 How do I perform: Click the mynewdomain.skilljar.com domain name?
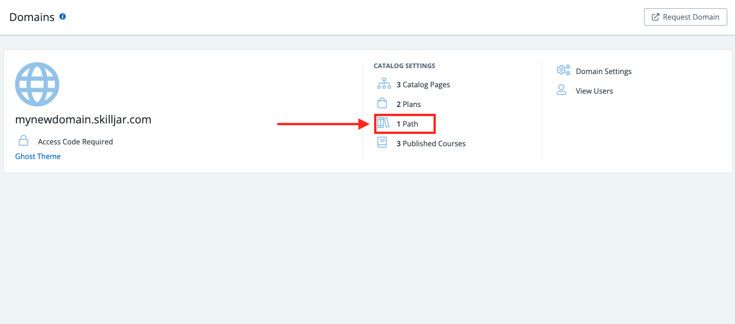pyautogui.click(x=83, y=120)
